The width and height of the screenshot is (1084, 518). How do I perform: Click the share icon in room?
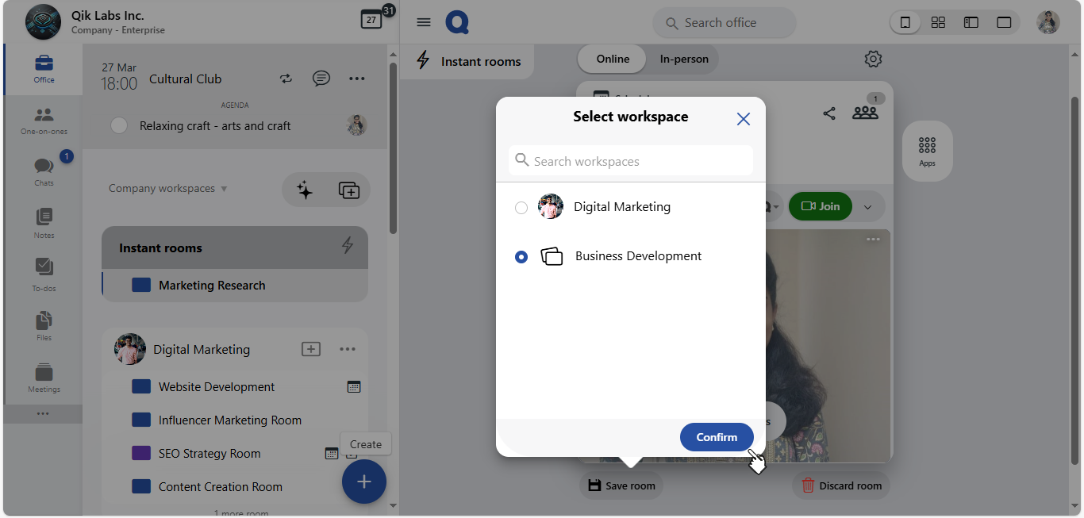(829, 113)
